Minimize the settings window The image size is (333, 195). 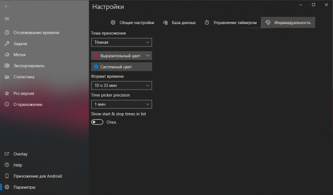coord(301,5)
